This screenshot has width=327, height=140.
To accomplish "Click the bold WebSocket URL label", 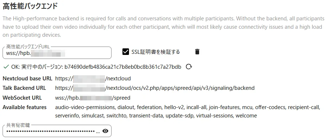I will point(22,98).
